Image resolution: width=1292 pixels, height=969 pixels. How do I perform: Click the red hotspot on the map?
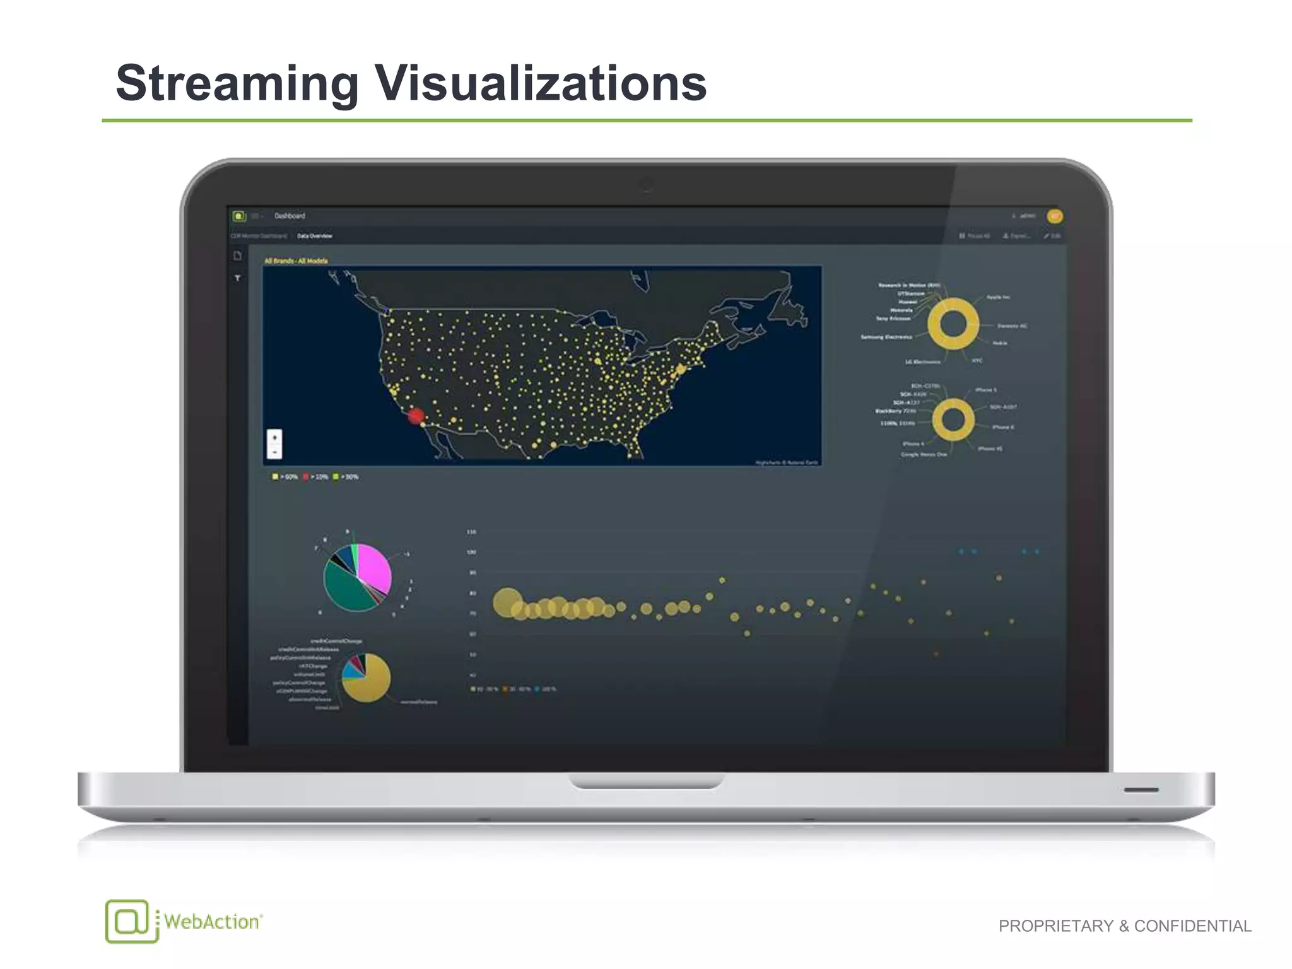416,416
